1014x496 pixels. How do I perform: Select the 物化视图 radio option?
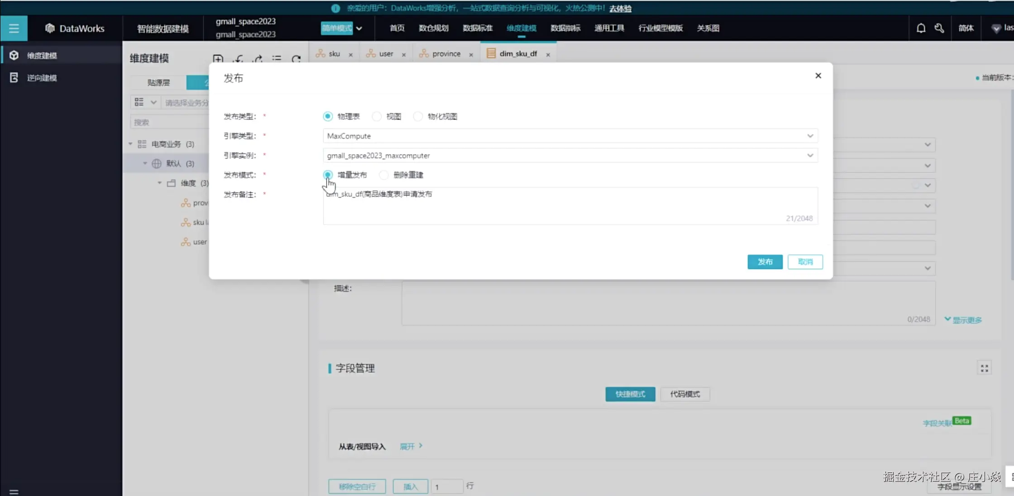(x=418, y=117)
